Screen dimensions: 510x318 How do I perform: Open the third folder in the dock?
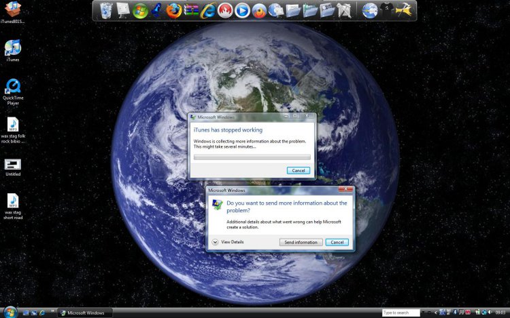click(327, 11)
